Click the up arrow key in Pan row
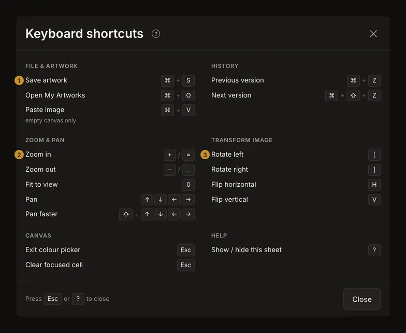 coord(147,199)
